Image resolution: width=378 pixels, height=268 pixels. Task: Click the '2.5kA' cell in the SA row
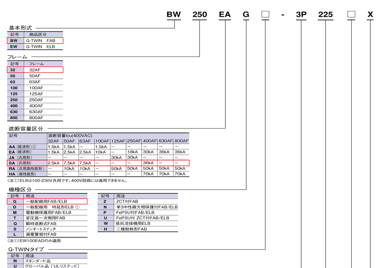(x=54, y=163)
